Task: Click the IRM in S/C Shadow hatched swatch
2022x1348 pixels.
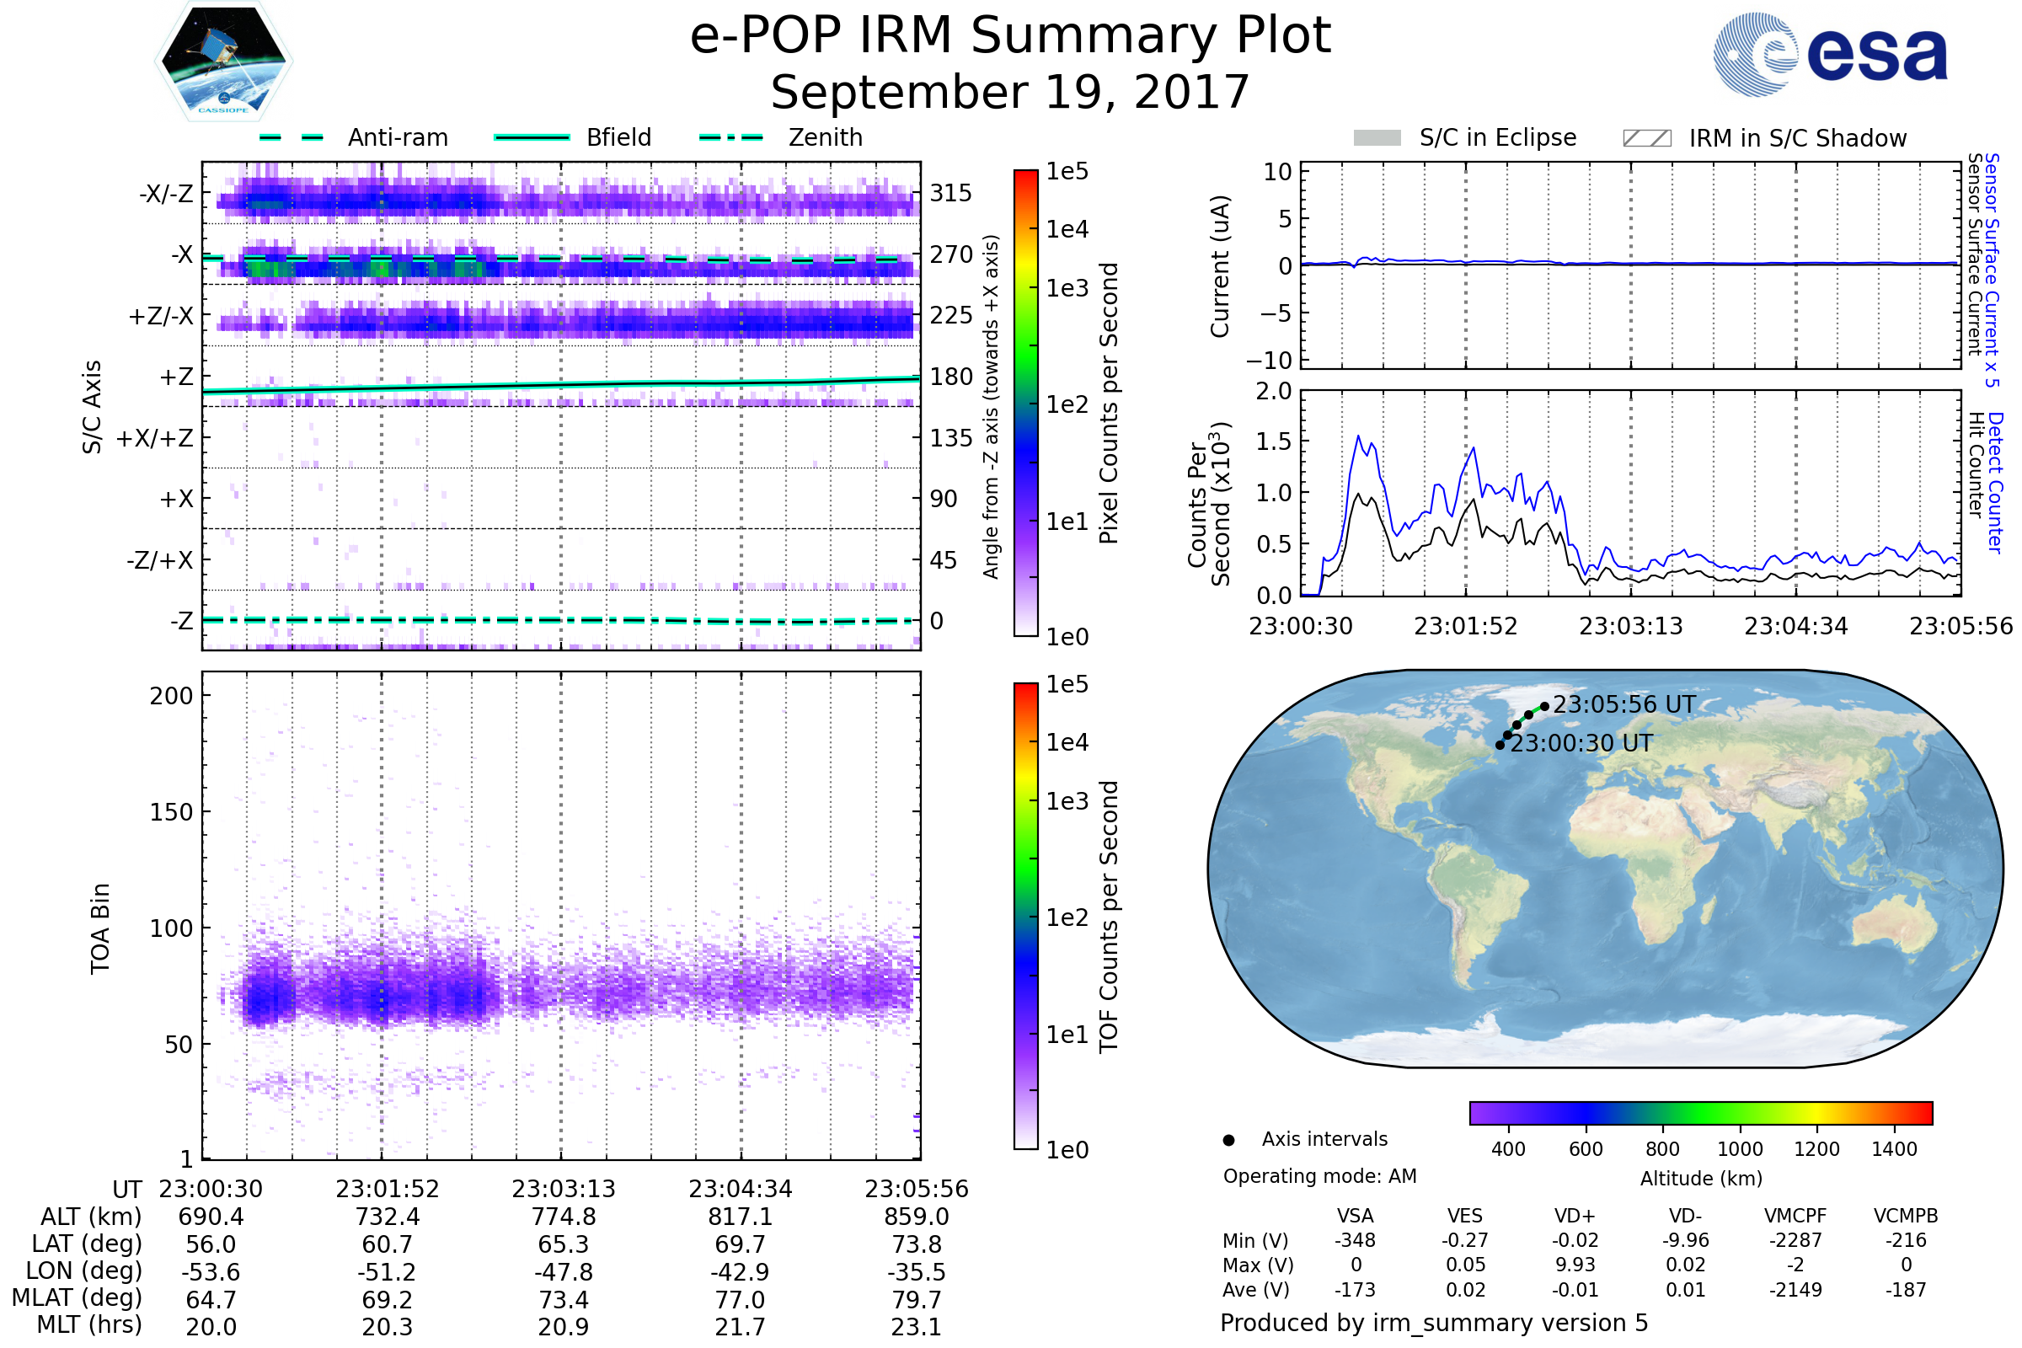Action: tap(1646, 138)
